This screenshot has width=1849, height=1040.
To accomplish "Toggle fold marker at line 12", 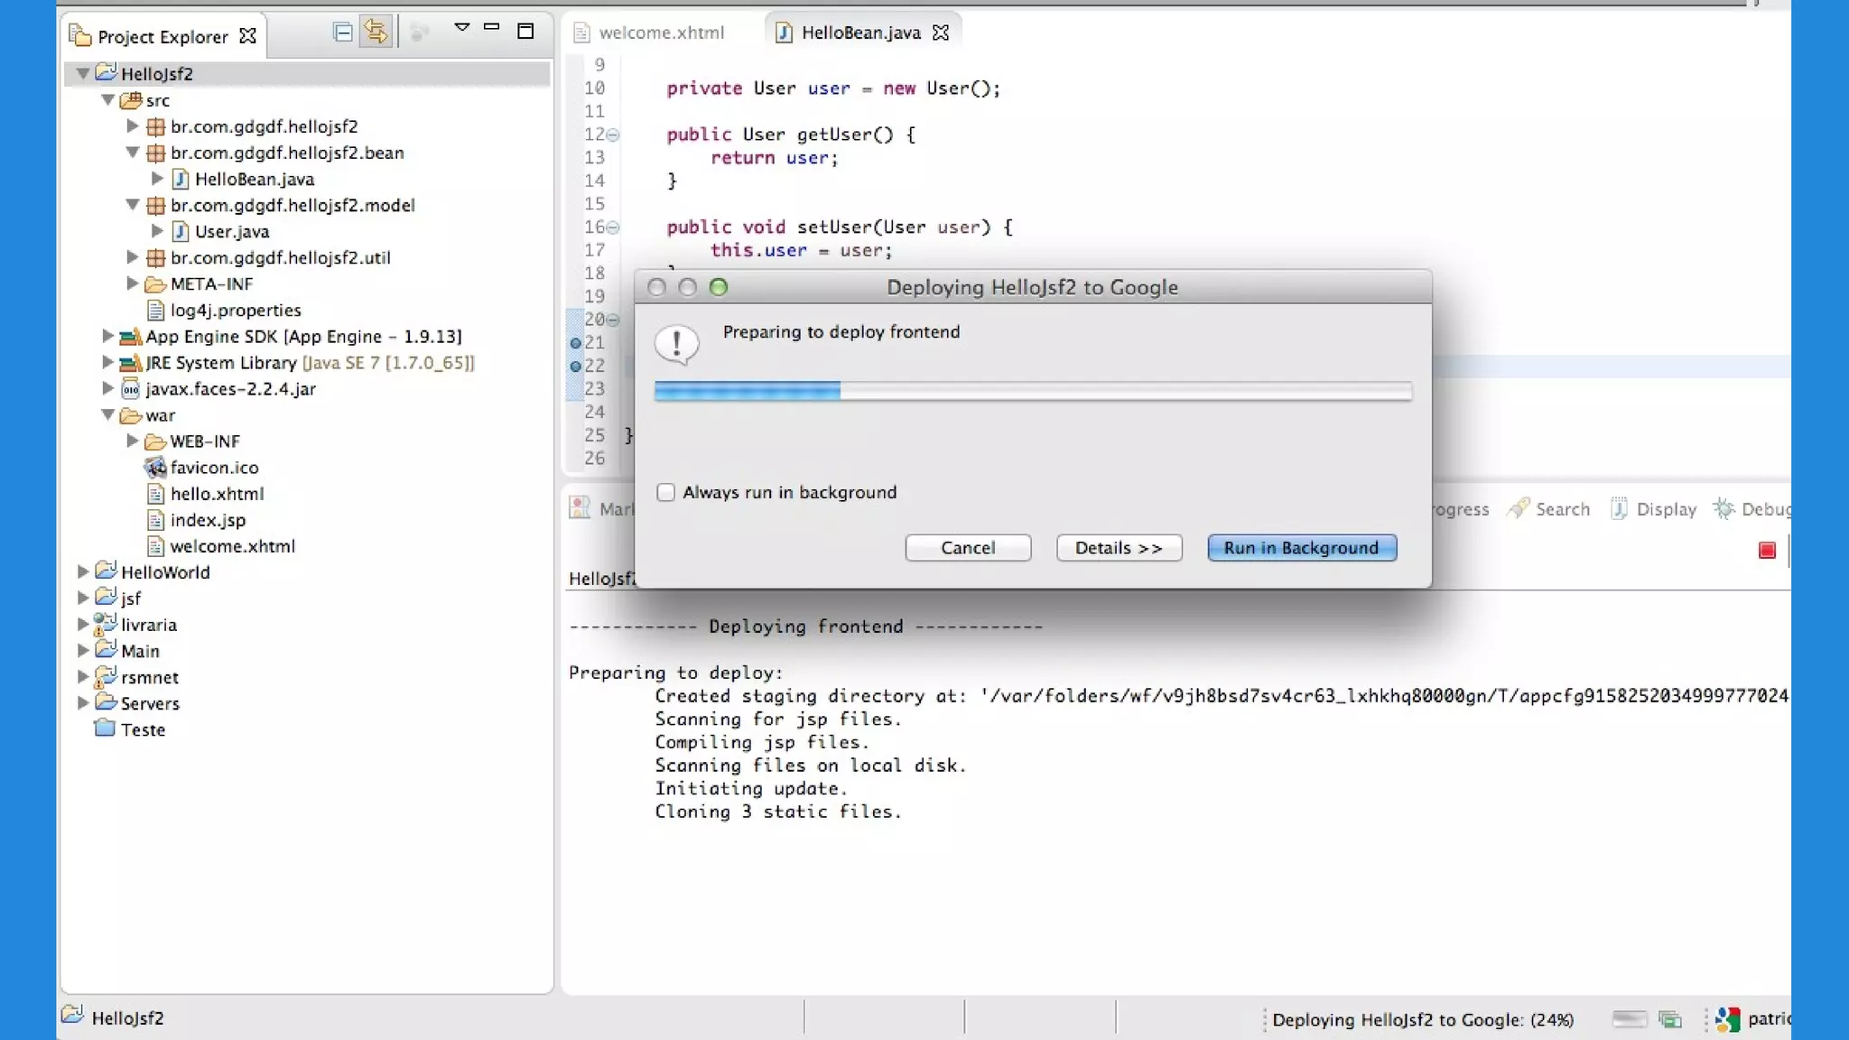I will [613, 135].
